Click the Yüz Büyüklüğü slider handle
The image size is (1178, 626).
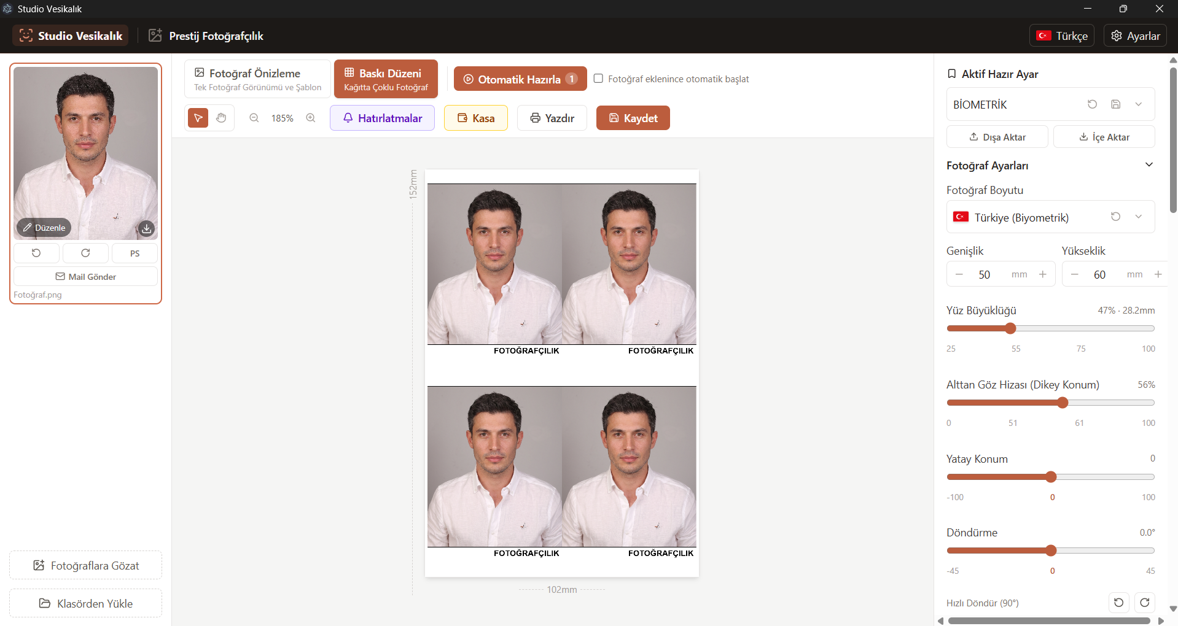click(x=1010, y=328)
